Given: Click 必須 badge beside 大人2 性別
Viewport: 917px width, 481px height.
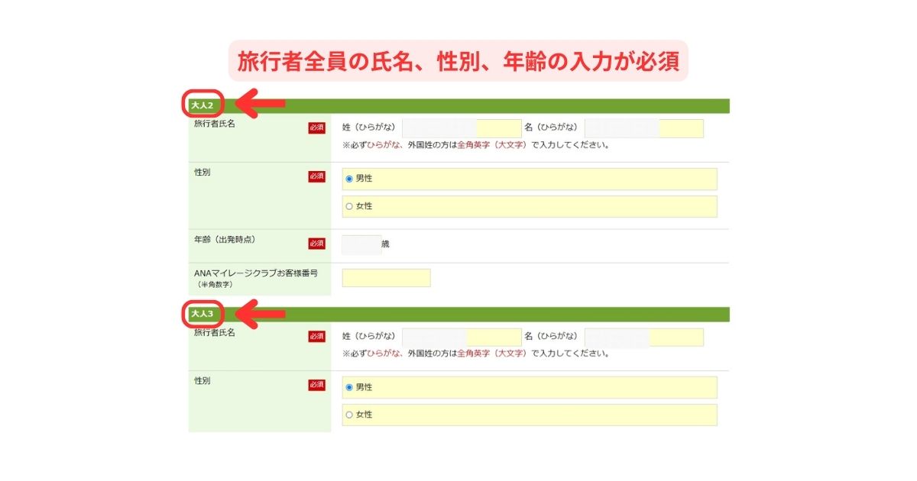Looking at the screenshot, I should (x=316, y=176).
